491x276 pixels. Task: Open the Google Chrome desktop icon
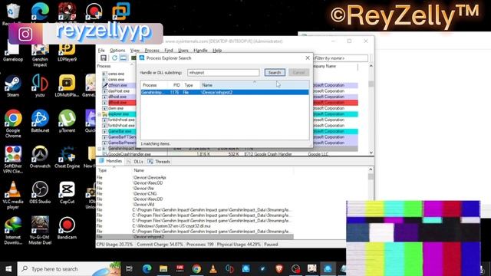pyautogui.click(x=13, y=123)
